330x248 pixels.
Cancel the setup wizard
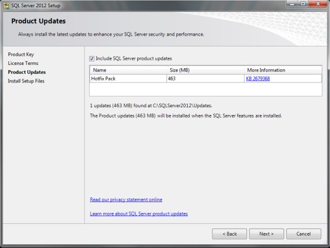[304, 234]
